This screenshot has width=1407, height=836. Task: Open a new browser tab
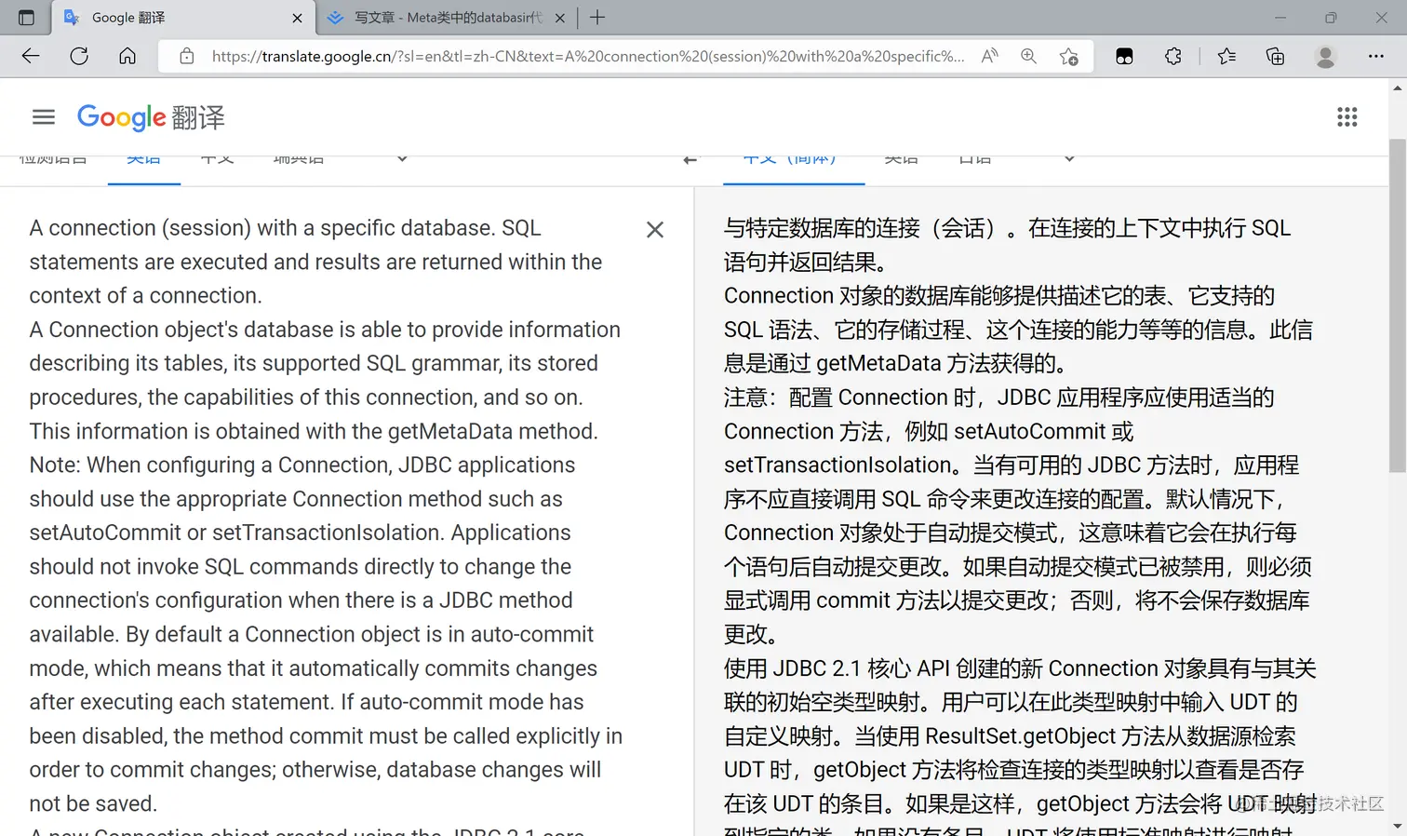[x=597, y=18]
